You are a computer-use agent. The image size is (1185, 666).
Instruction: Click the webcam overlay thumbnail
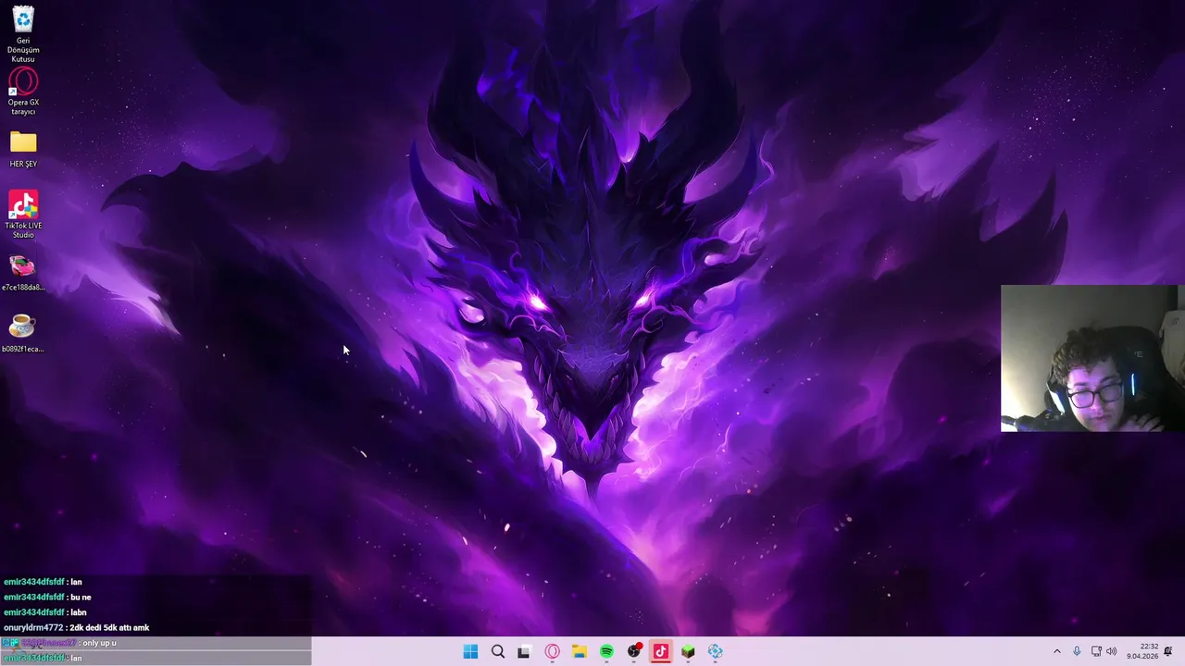click(1090, 358)
